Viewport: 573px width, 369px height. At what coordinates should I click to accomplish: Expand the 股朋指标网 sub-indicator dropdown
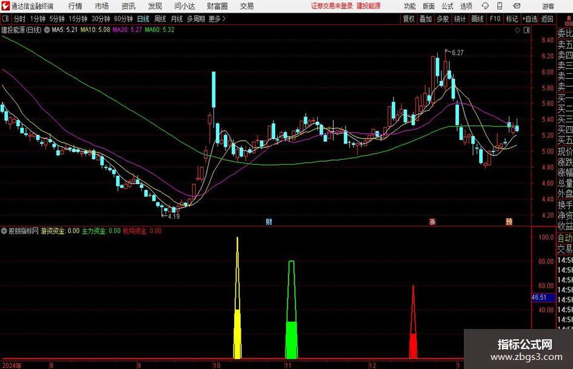tap(4, 230)
